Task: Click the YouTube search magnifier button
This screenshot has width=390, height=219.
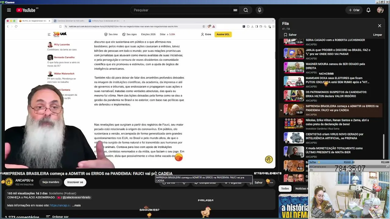Action: coord(246,10)
